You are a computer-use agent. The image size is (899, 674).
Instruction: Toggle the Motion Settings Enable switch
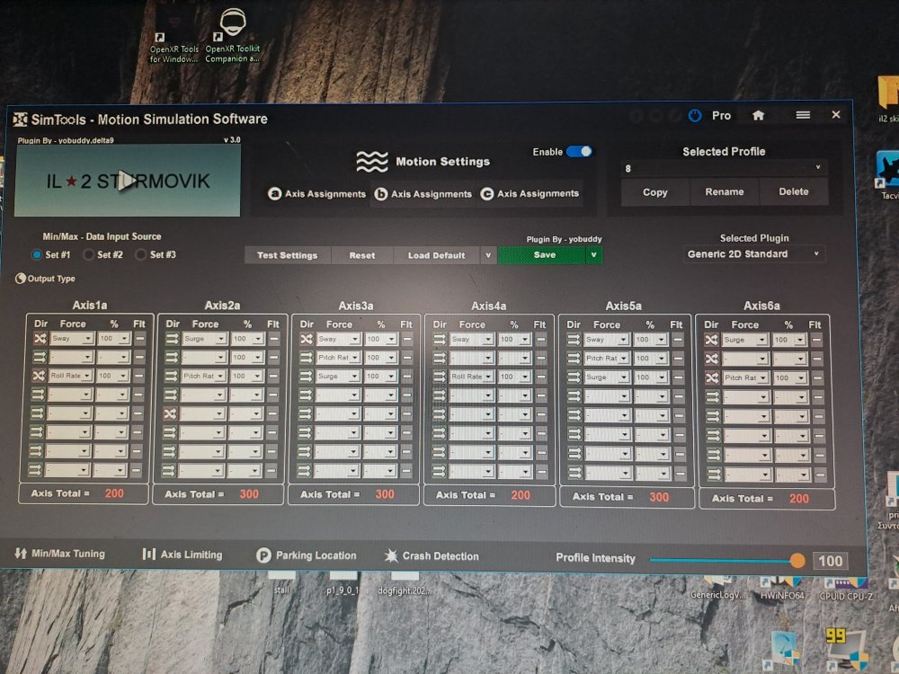579,151
